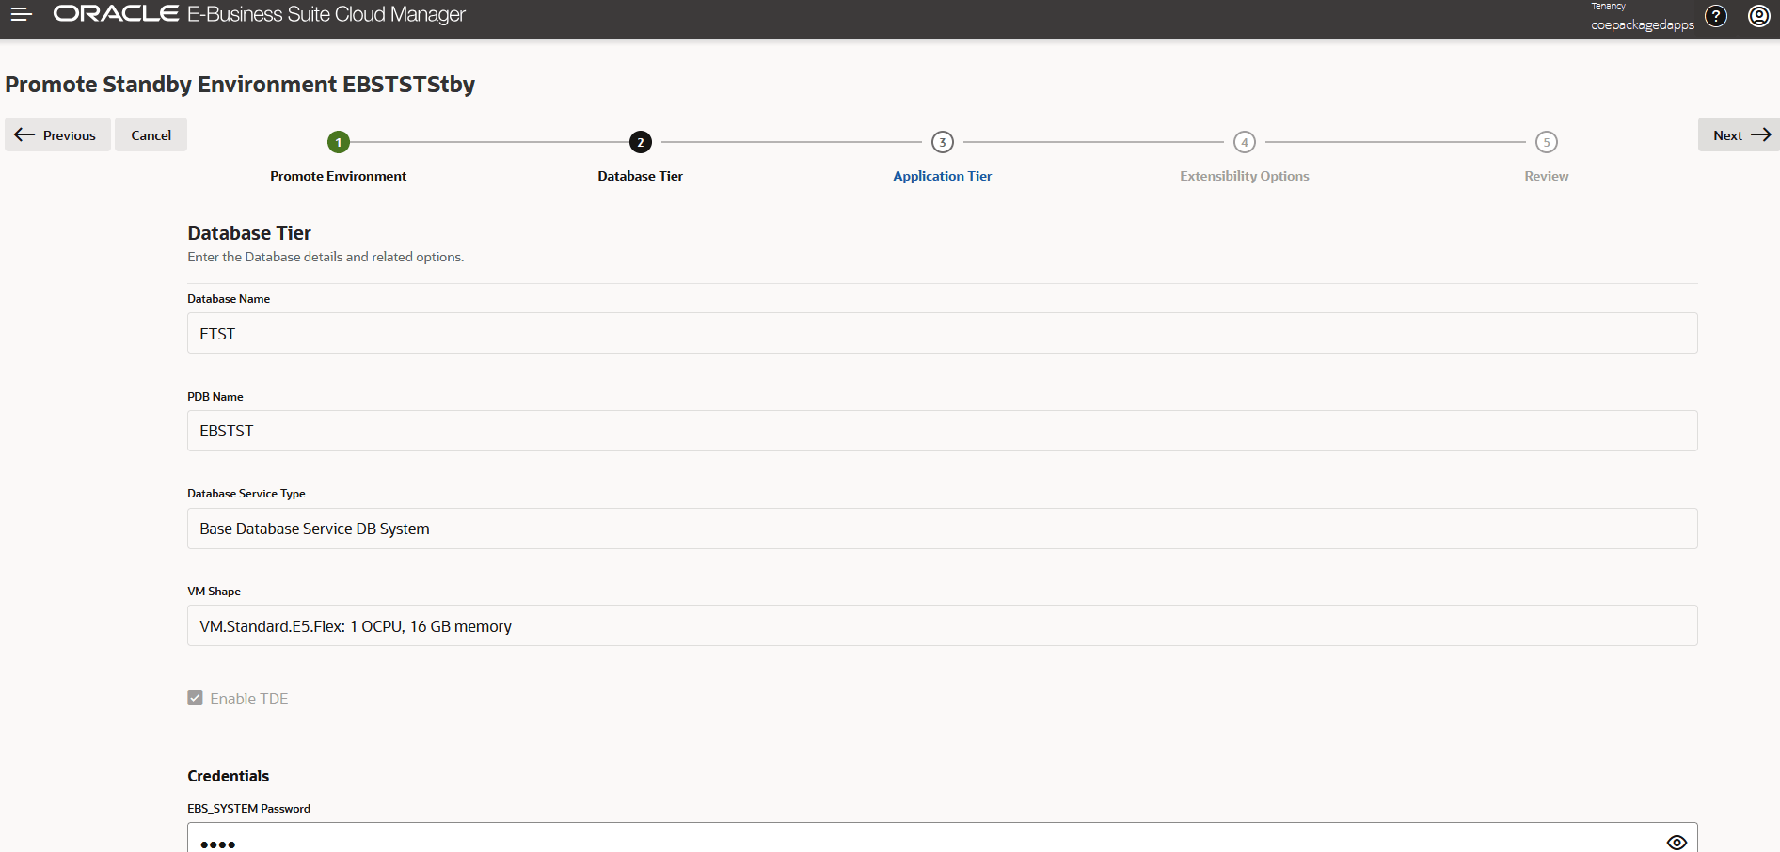Click the tenancy name coepackagedapps
The height and width of the screenshot is (852, 1780).
1643,24
